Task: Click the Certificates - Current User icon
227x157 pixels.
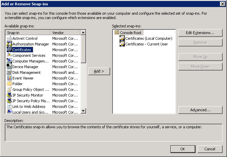Action: click(122, 44)
